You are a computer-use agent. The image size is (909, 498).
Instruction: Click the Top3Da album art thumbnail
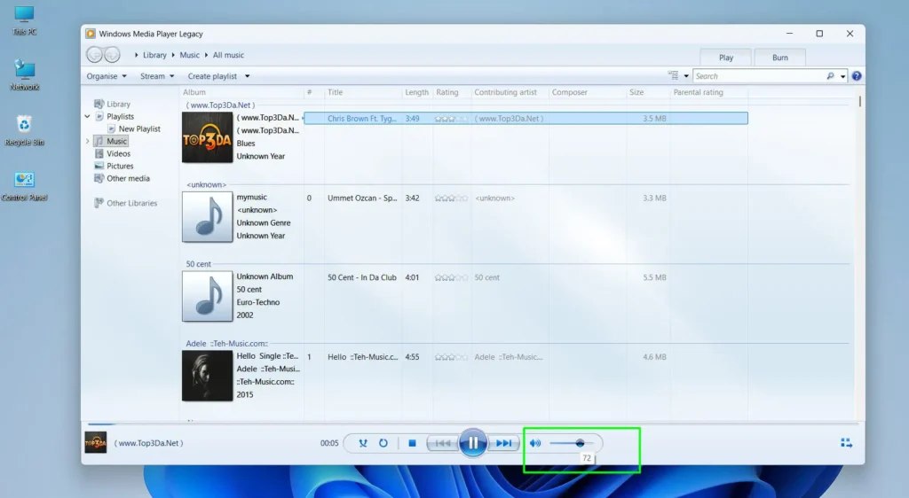(x=207, y=137)
